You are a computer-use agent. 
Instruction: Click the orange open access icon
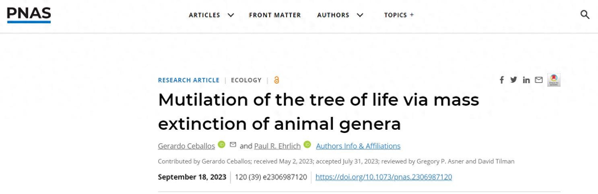pyautogui.click(x=276, y=80)
